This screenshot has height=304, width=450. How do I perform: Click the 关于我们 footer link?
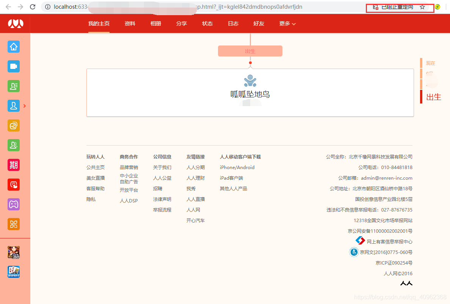pos(162,168)
